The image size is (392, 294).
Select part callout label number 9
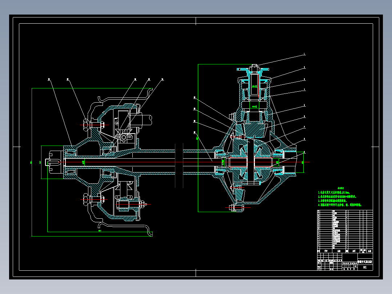click(304, 152)
